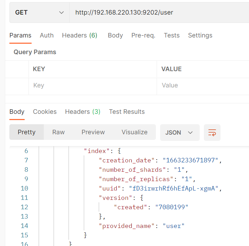
Task: Open the Settings tab
Action: pos(200,35)
